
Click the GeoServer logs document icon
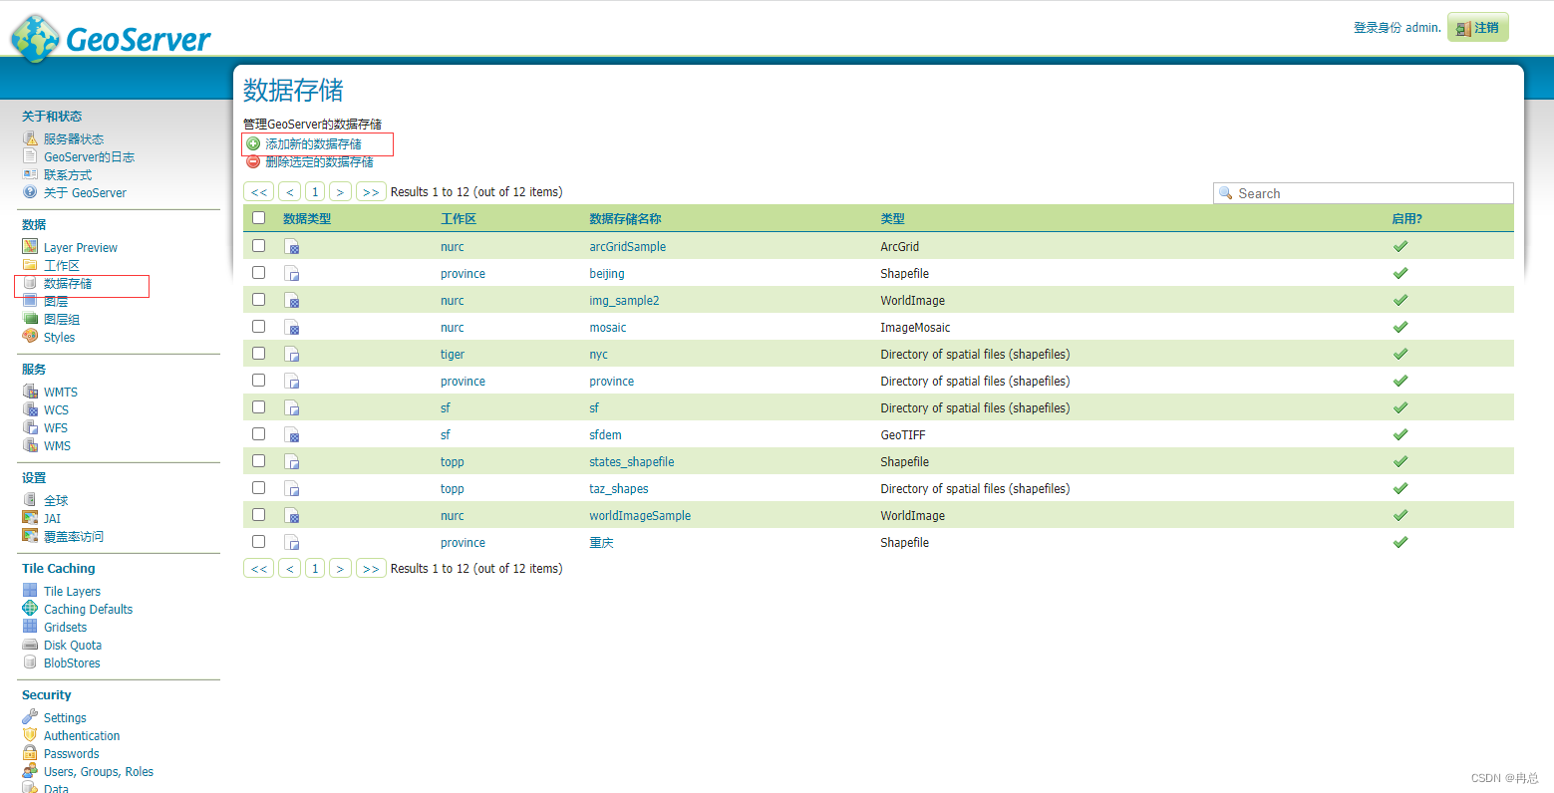pyautogui.click(x=30, y=156)
